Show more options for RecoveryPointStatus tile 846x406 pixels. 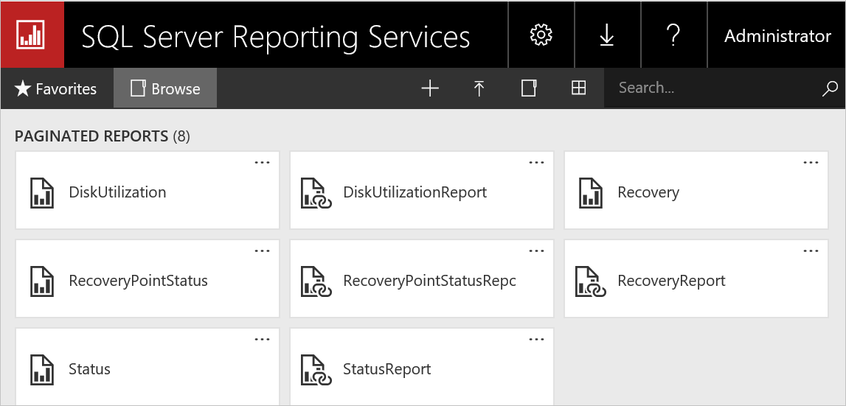click(262, 251)
